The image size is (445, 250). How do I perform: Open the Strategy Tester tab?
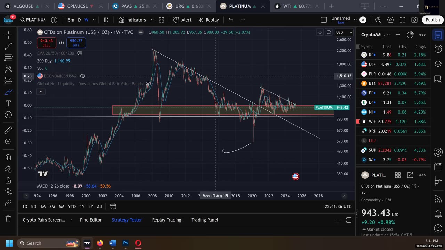pyautogui.click(x=127, y=220)
